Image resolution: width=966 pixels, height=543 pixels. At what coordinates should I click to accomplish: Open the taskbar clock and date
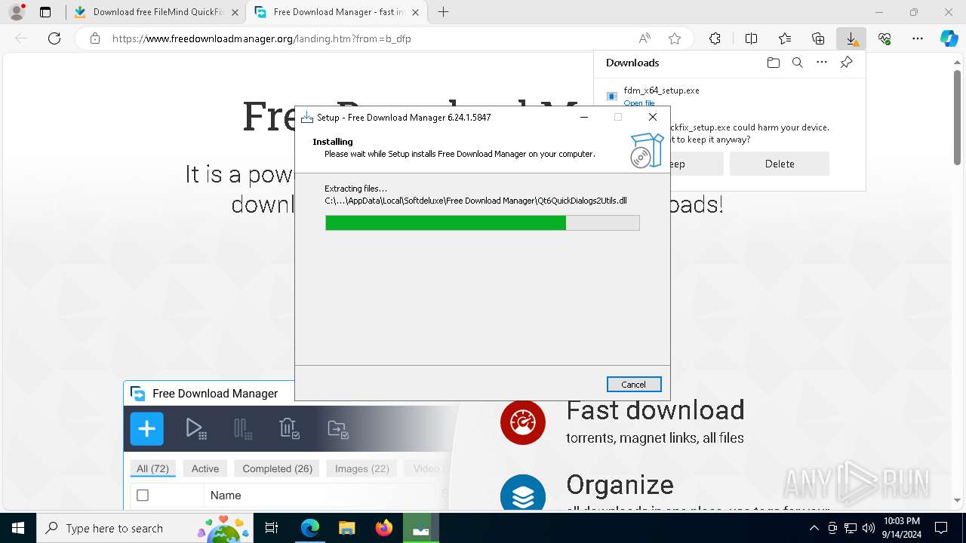pos(901,528)
